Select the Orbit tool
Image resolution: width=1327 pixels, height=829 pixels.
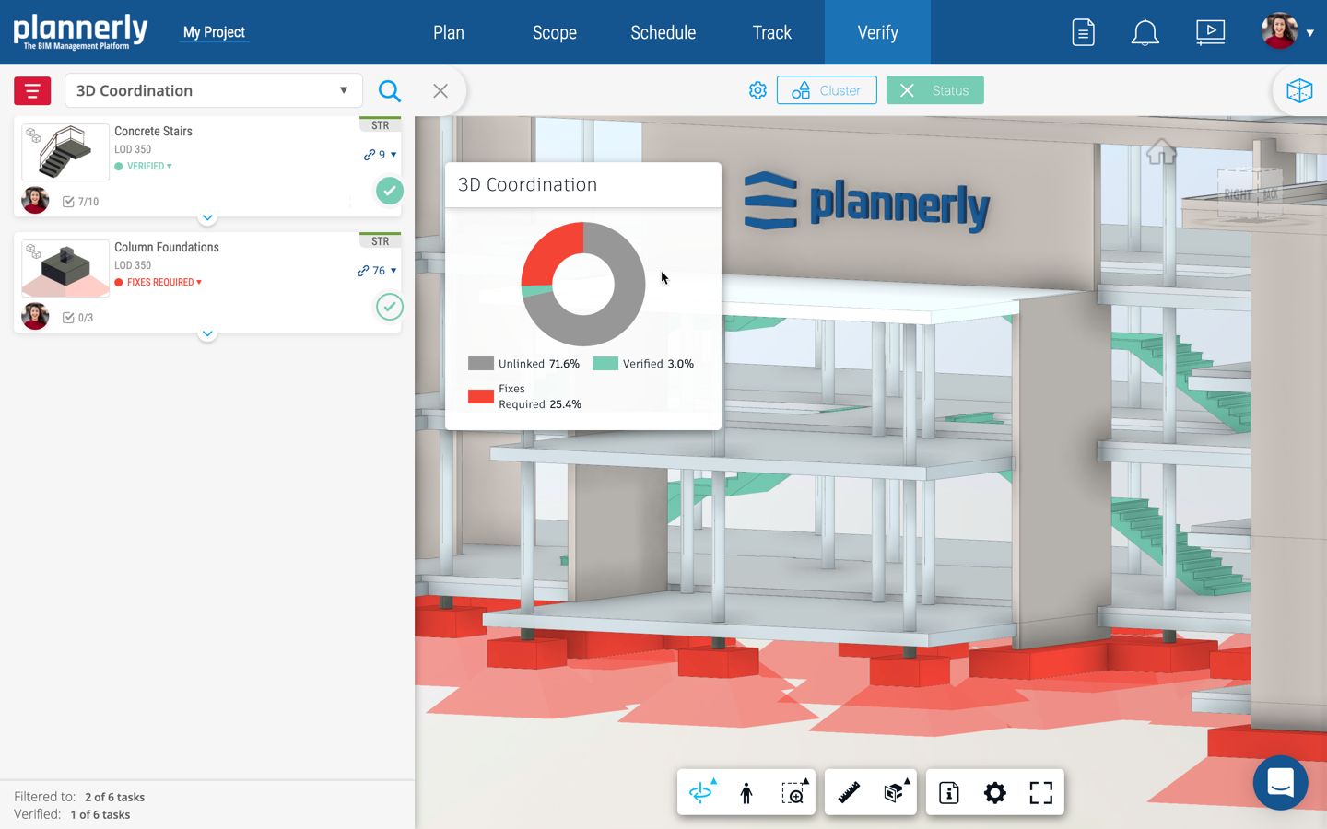(x=701, y=792)
